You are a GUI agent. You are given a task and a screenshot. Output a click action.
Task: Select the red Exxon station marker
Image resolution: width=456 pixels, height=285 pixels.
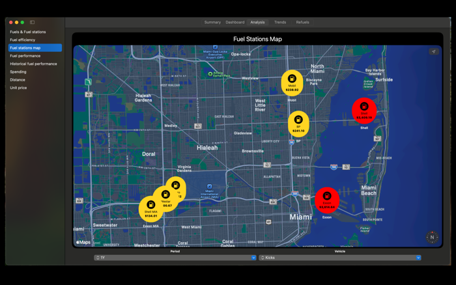327,200
